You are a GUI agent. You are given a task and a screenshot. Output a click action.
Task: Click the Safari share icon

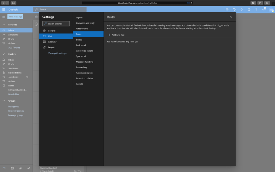click(260, 3)
